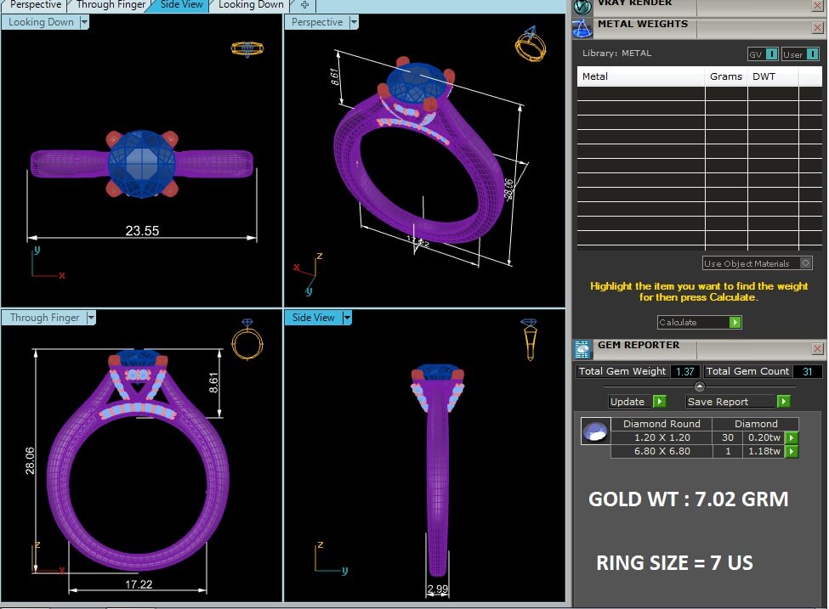Click green arrow for 1.20 X 1.20 diamonds
Viewport: 829px width, 609px height.
(792, 438)
